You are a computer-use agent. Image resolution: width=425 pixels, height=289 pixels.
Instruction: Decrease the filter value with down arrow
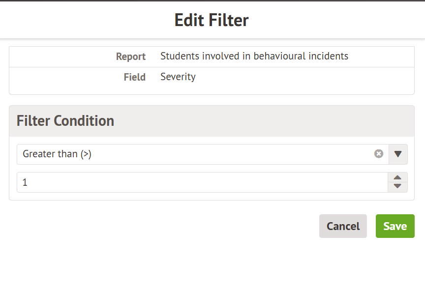(x=397, y=187)
